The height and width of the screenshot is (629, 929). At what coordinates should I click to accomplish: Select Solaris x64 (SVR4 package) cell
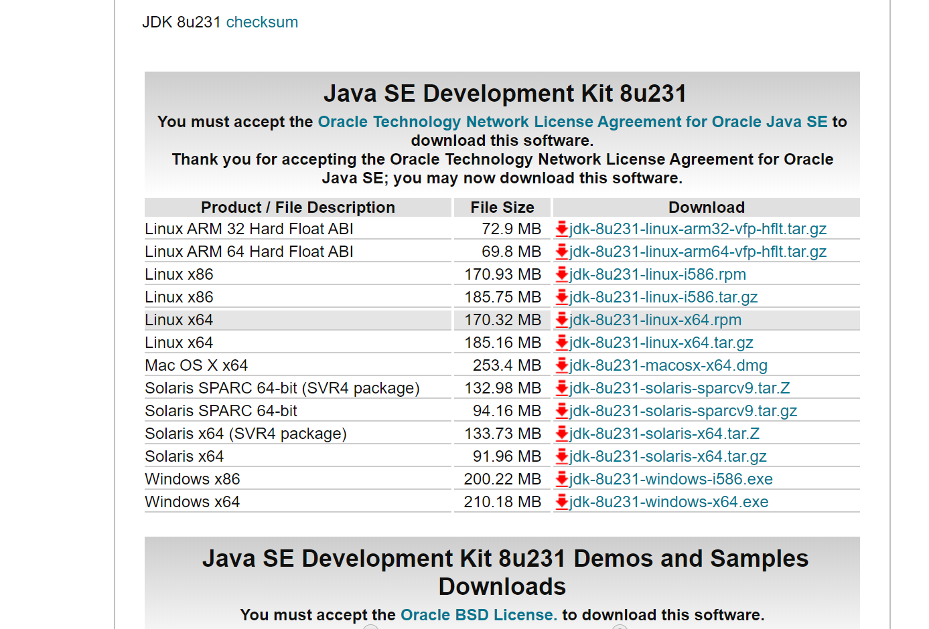click(x=298, y=434)
